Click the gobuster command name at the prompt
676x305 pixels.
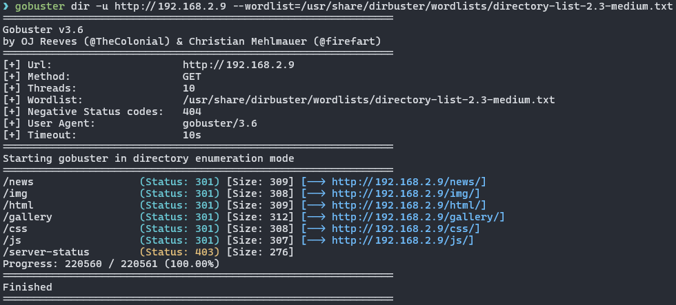click(40, 7)
